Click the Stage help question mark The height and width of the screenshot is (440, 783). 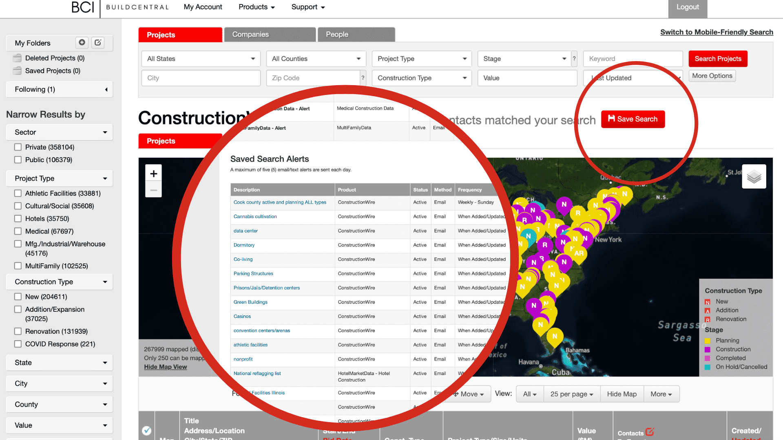click(574, 59)
